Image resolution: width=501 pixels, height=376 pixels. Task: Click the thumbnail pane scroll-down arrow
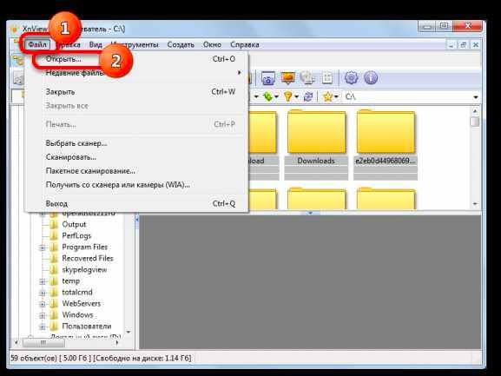[475, 203]
